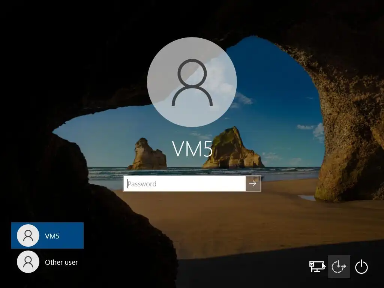
Task: Click the large VM5 username text
Action: [x=192, y=148]
